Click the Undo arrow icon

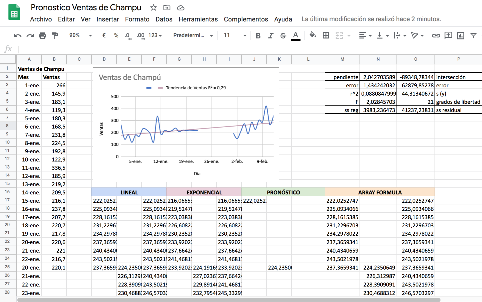[x=17, y=36]
